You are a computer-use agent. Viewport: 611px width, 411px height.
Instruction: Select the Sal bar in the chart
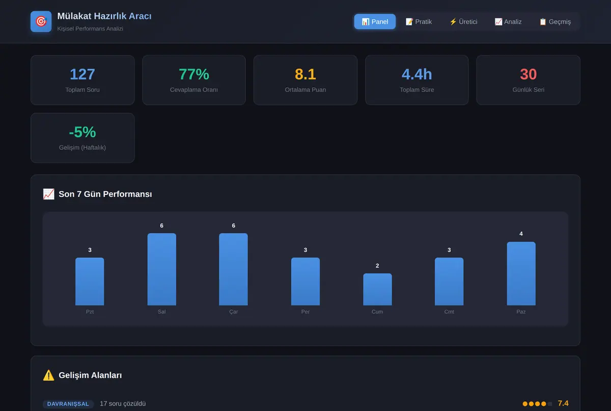162,269
